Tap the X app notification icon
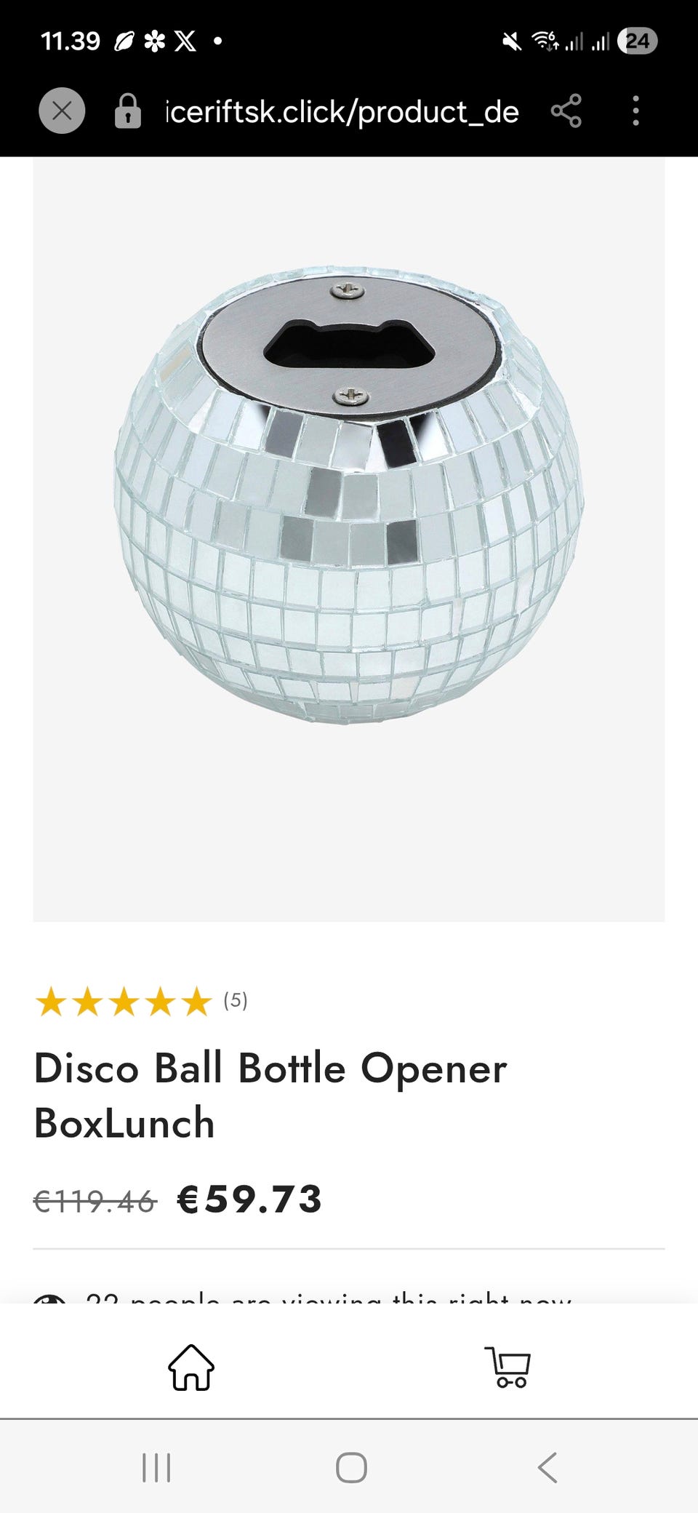 185,41
